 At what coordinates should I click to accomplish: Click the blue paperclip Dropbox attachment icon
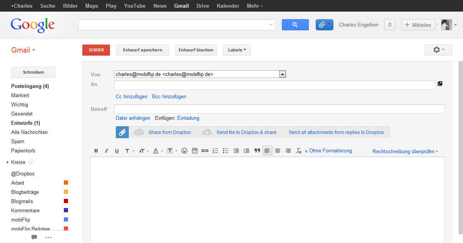click(x=122, y=132)
